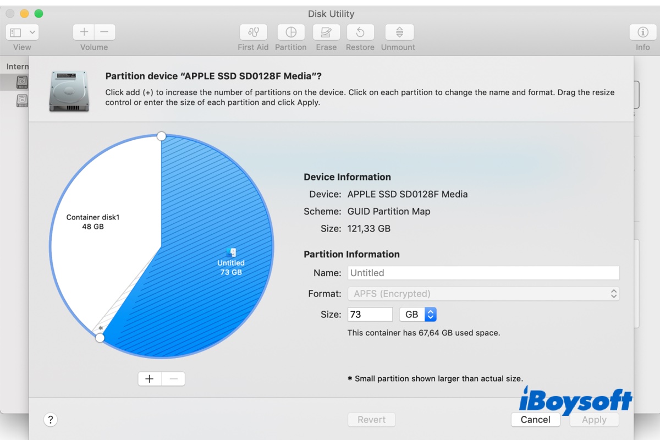Click the Erase toolbar icon

(x=326, y=32)
